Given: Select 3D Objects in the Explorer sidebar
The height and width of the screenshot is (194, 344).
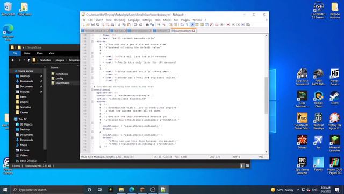Looking at the screenshot, I should pyautogui.click(x=26, y=124).
